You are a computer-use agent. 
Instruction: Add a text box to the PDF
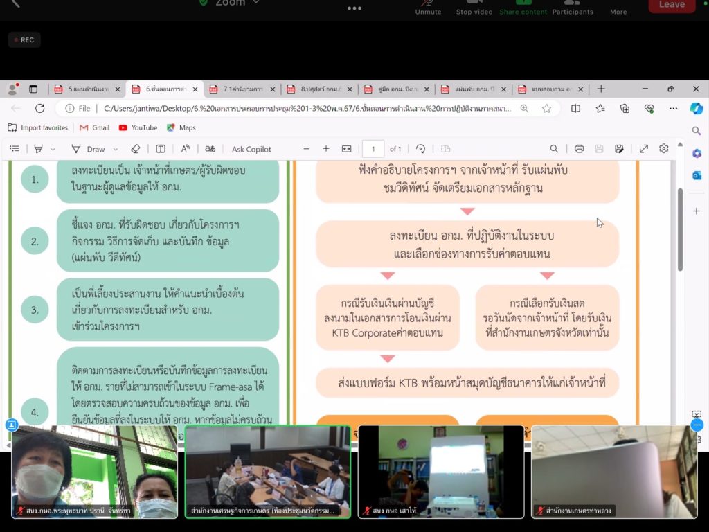pyautogui.click(x=161, y=149)
